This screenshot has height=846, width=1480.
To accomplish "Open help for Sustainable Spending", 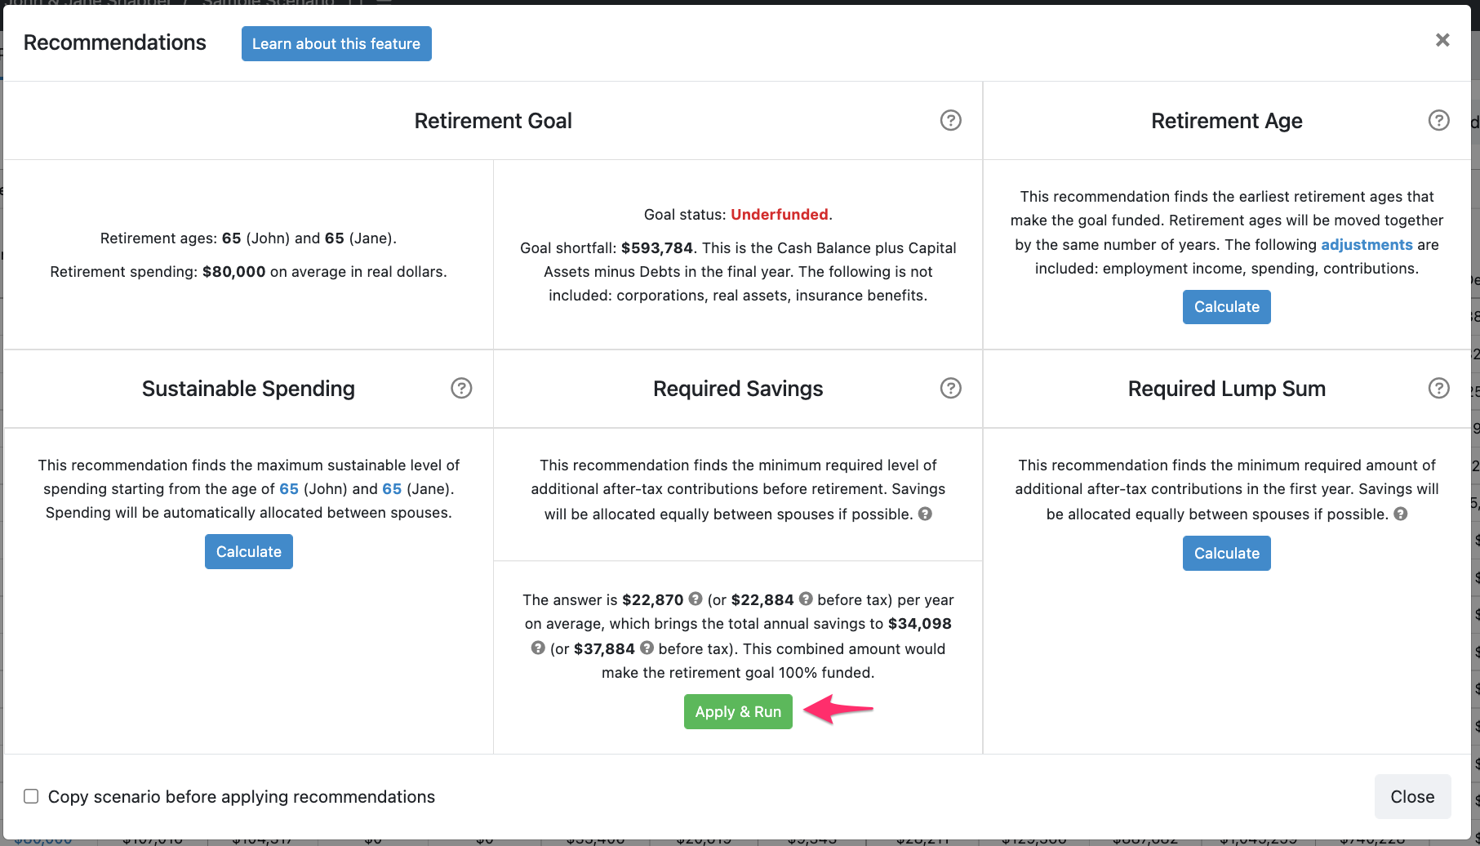I will click(x=461, y=388).
